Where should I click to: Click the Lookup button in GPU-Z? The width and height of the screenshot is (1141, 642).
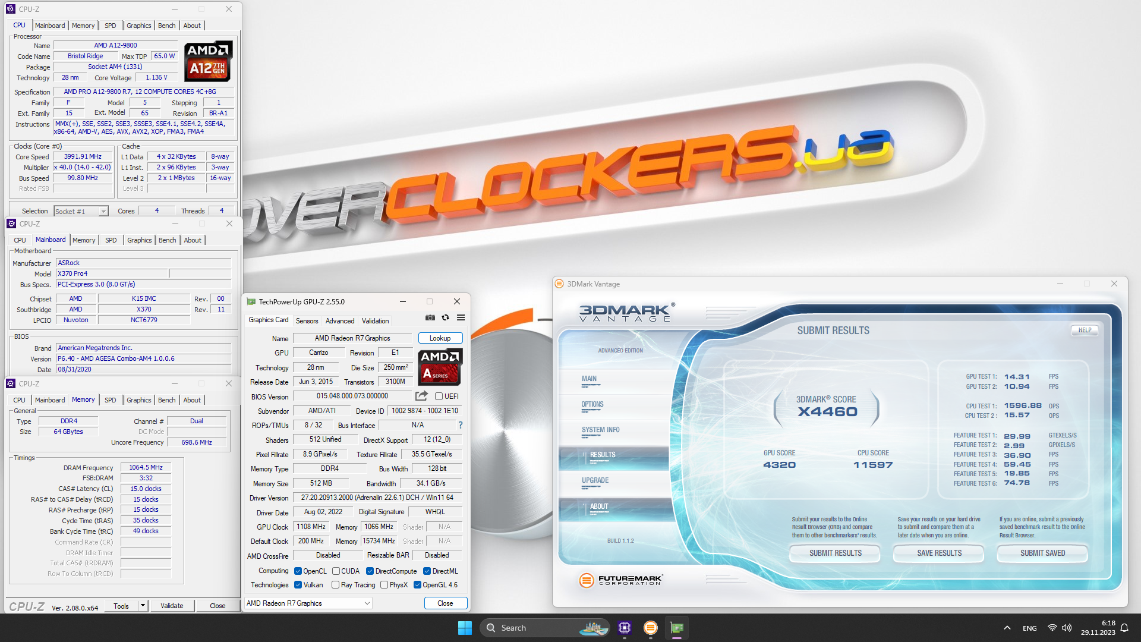coord(440,338)
